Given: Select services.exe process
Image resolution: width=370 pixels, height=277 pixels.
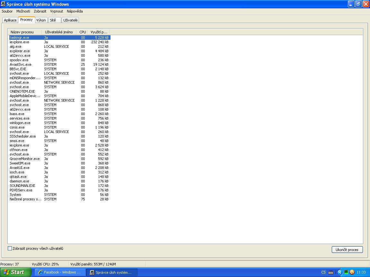Looking at the screenshot, I should [x=60, y=118].
